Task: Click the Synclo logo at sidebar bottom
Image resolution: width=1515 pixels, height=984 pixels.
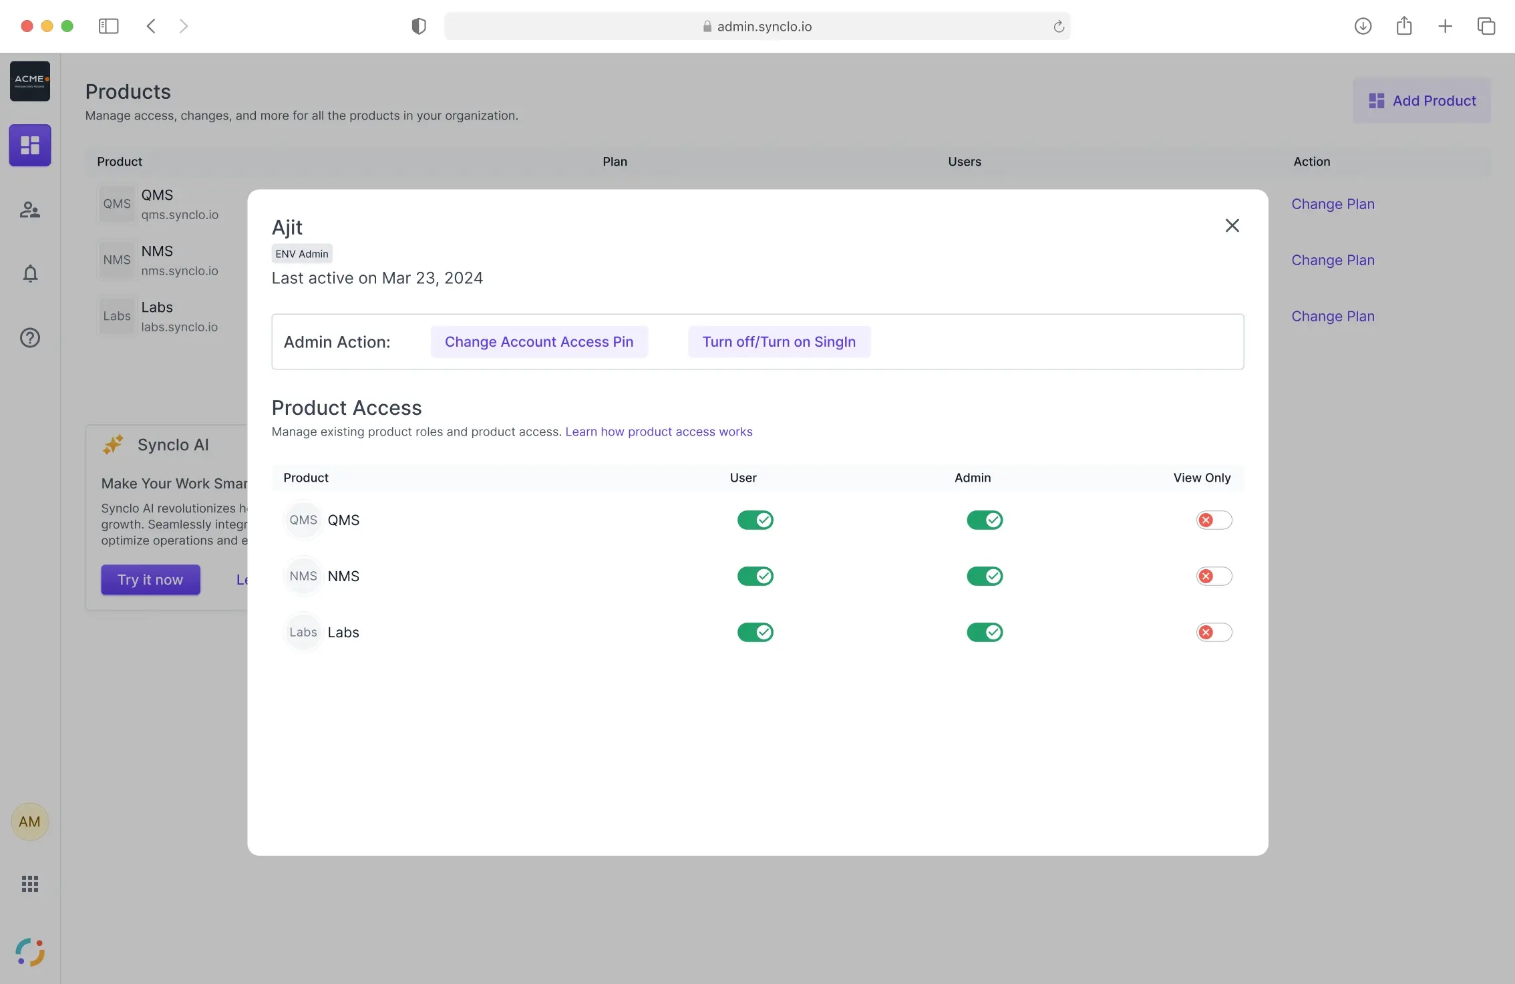Action: point(30,952)
